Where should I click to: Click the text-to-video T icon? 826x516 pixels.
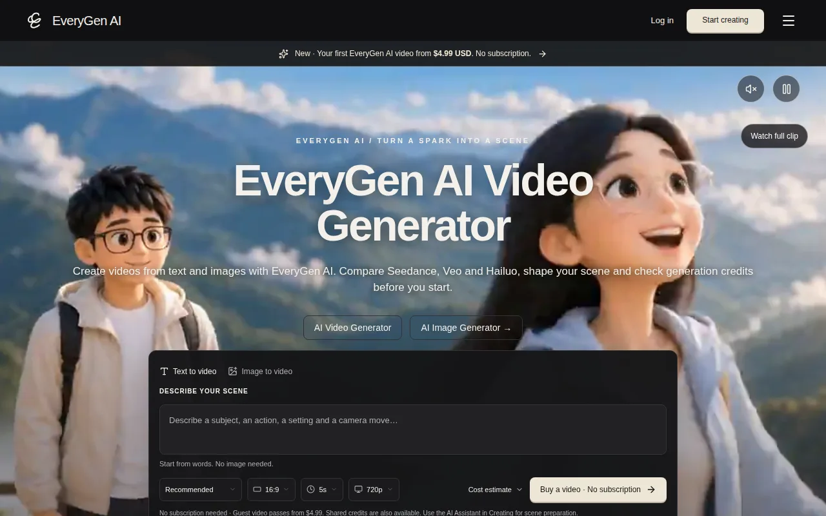(x=165, y=372)
